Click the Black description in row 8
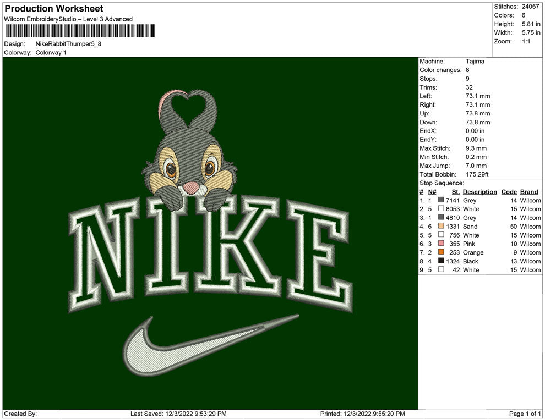Image resolution: width=545 pixels, height=419 pixels. (x=471, y=261)
